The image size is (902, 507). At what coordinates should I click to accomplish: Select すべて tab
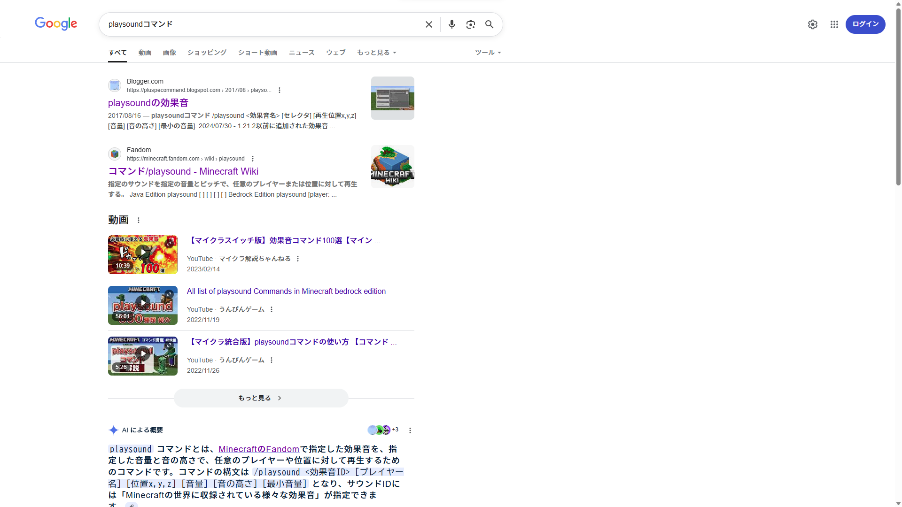click(117, 53)
